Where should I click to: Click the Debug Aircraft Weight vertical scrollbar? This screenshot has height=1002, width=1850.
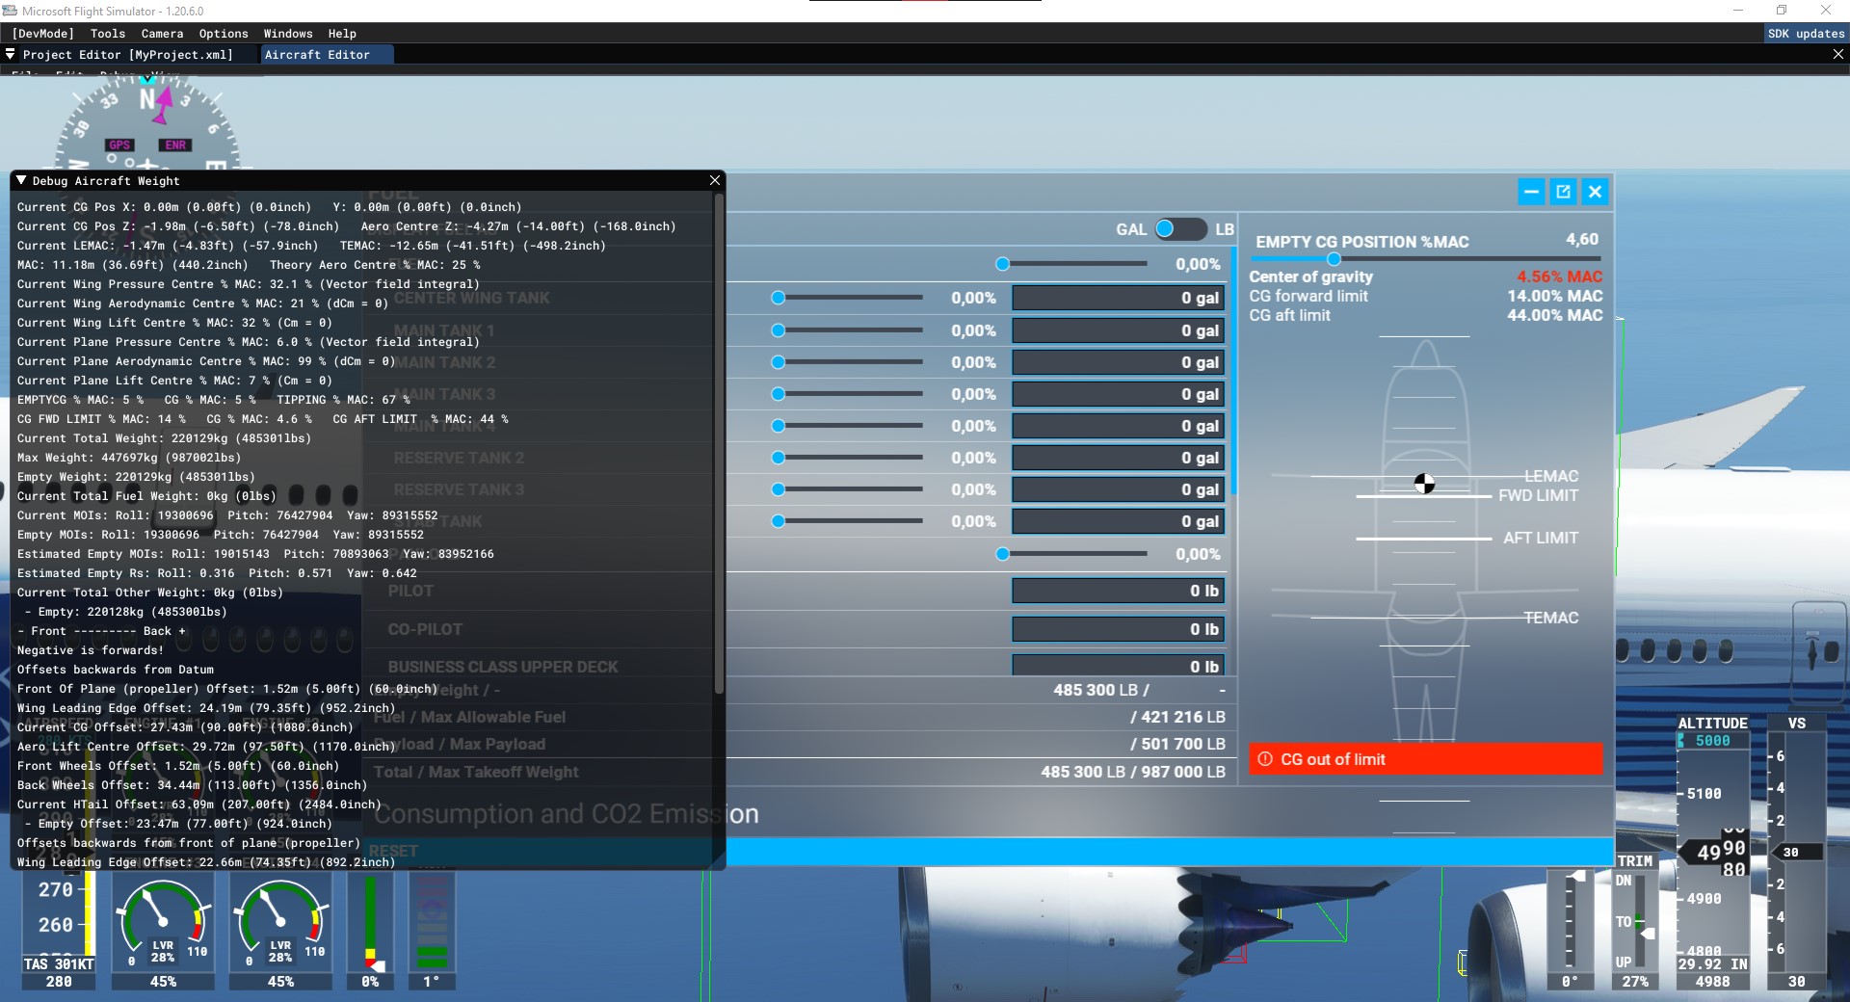click(719, 443)
